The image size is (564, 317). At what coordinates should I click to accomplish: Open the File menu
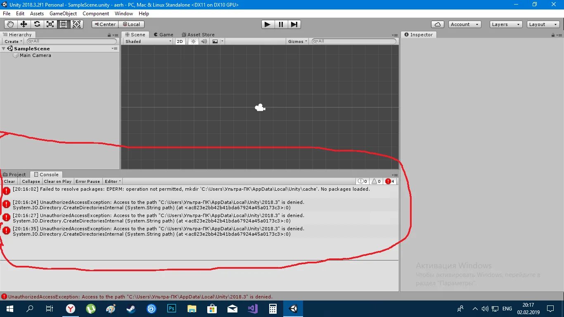click(7, 14)
